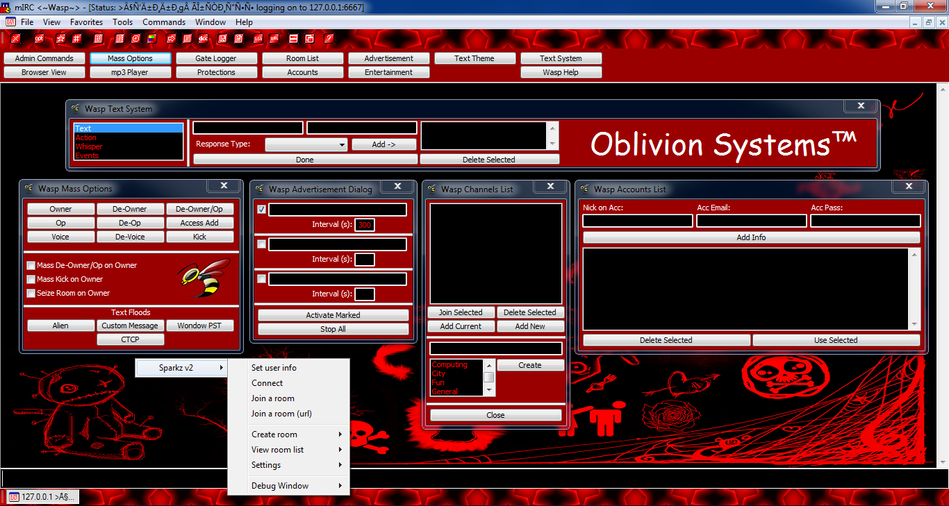This screenshot has width=949, height=506.
Task: Click the De-Owner/Op button
Action: pyautogui.click(x=200, y=209)
